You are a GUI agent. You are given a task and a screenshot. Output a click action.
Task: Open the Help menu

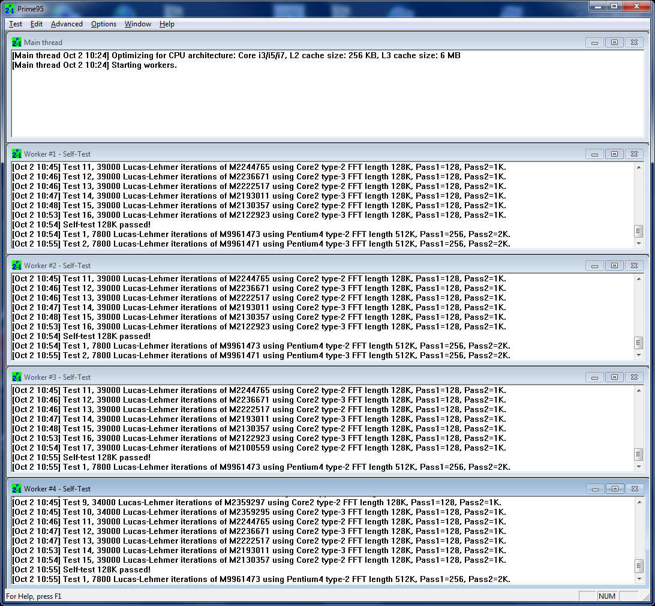pos(167,24)
